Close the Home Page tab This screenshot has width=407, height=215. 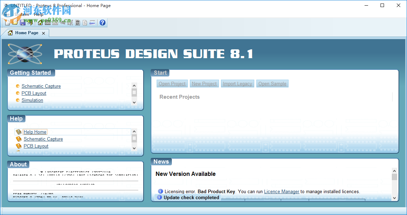pos(43,33)
